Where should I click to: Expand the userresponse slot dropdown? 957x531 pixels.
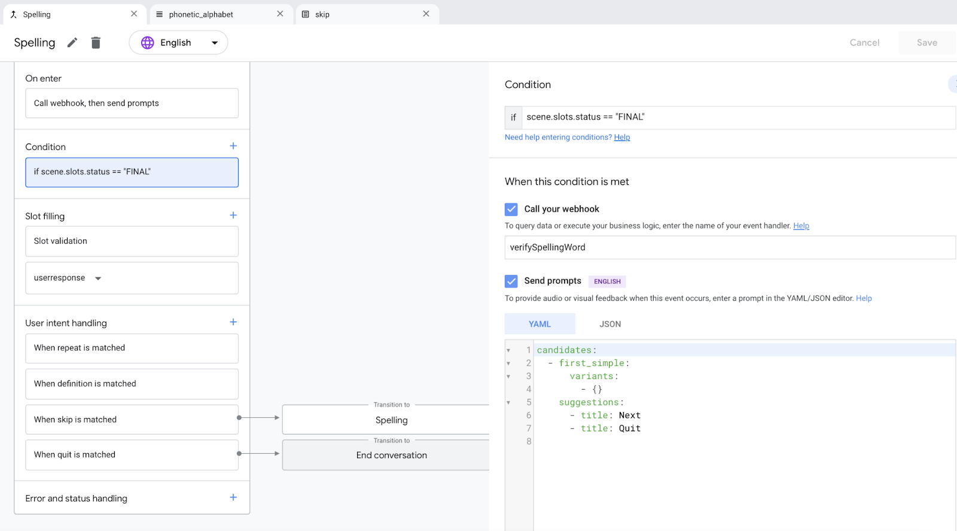pyautogui.click(x=98, y=278)
